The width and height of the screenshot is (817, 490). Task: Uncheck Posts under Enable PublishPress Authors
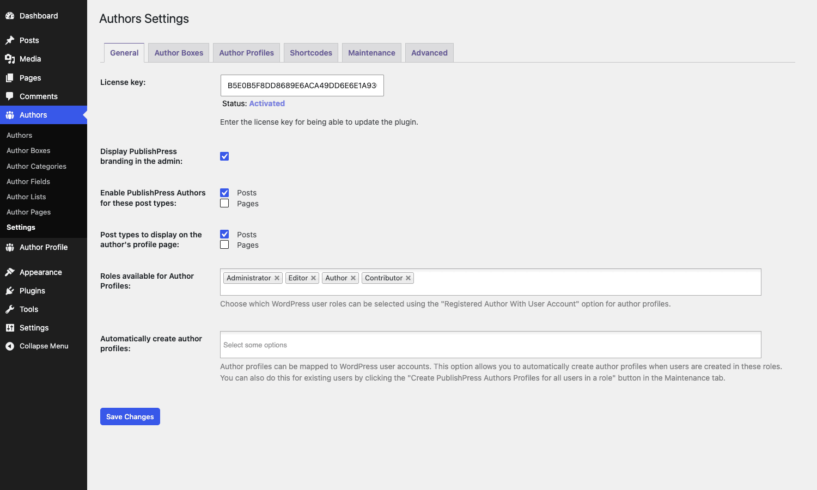tap(224, 193)
